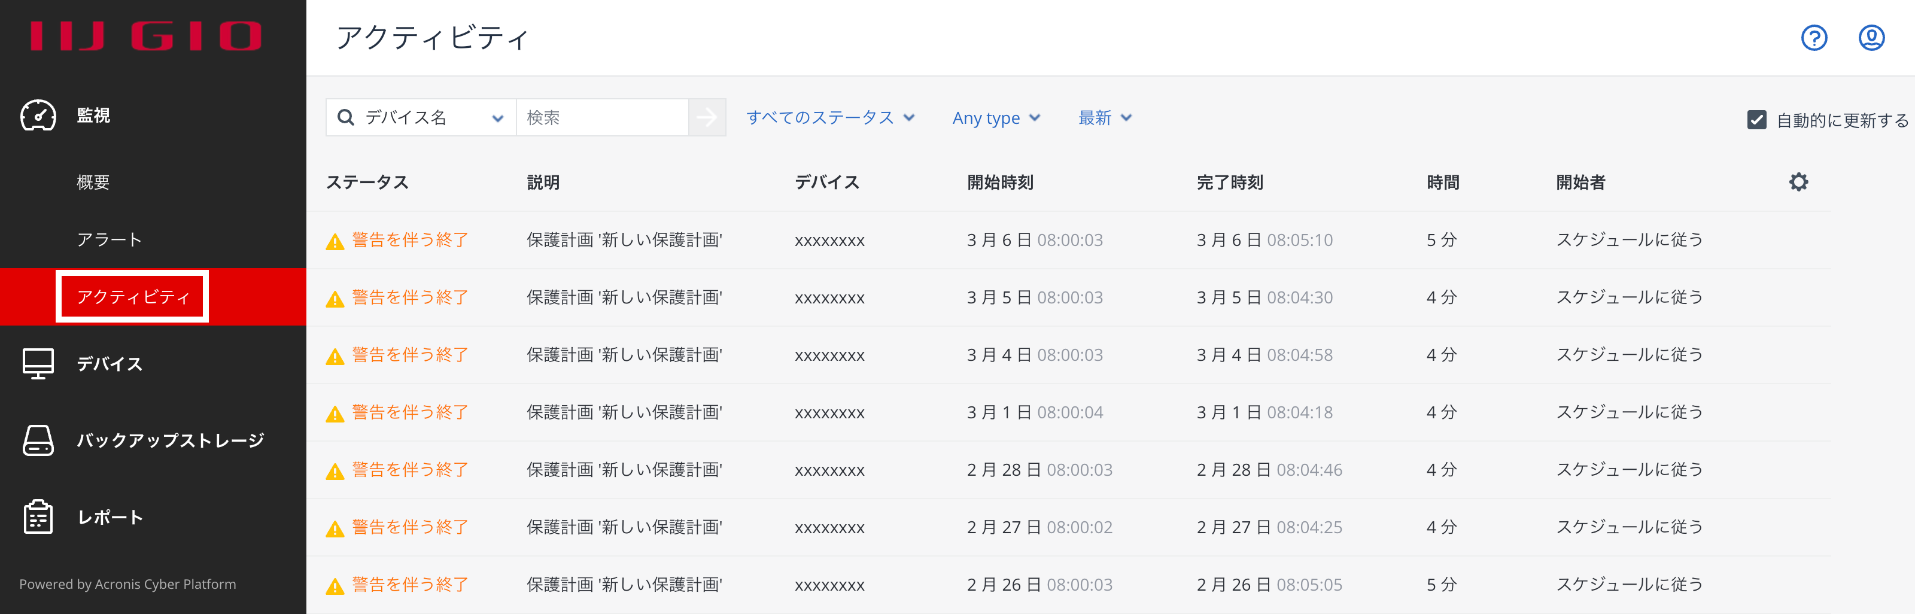Click the 説明 column header

pyautogui.click(x=543, y=182)
